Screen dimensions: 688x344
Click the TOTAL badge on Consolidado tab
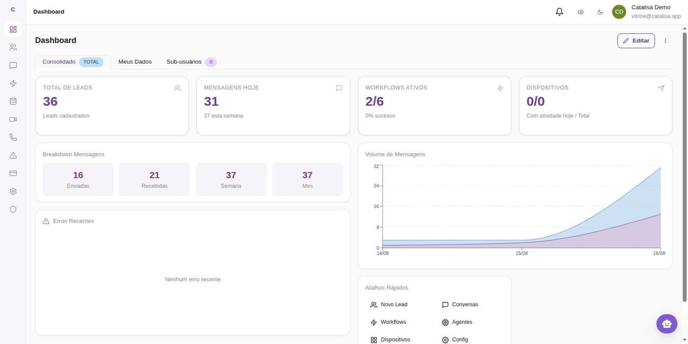[x=91, y=62]
